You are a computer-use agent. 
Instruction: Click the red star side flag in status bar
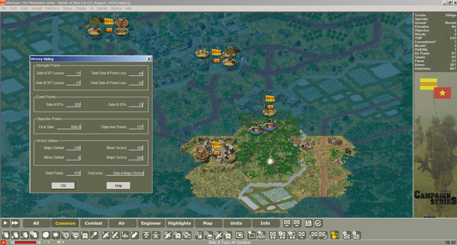(x=3, y=242)
